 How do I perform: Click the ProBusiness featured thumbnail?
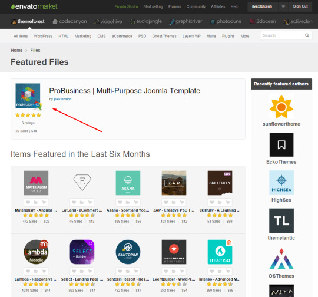(x=28, y=95)
